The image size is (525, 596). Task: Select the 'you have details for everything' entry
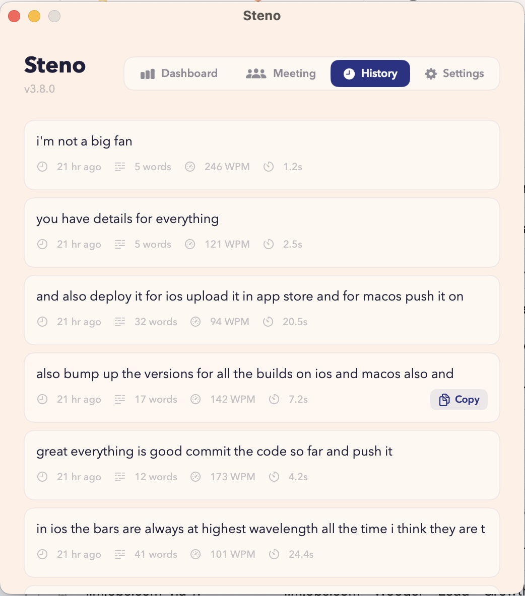click(x=127, y=219)
